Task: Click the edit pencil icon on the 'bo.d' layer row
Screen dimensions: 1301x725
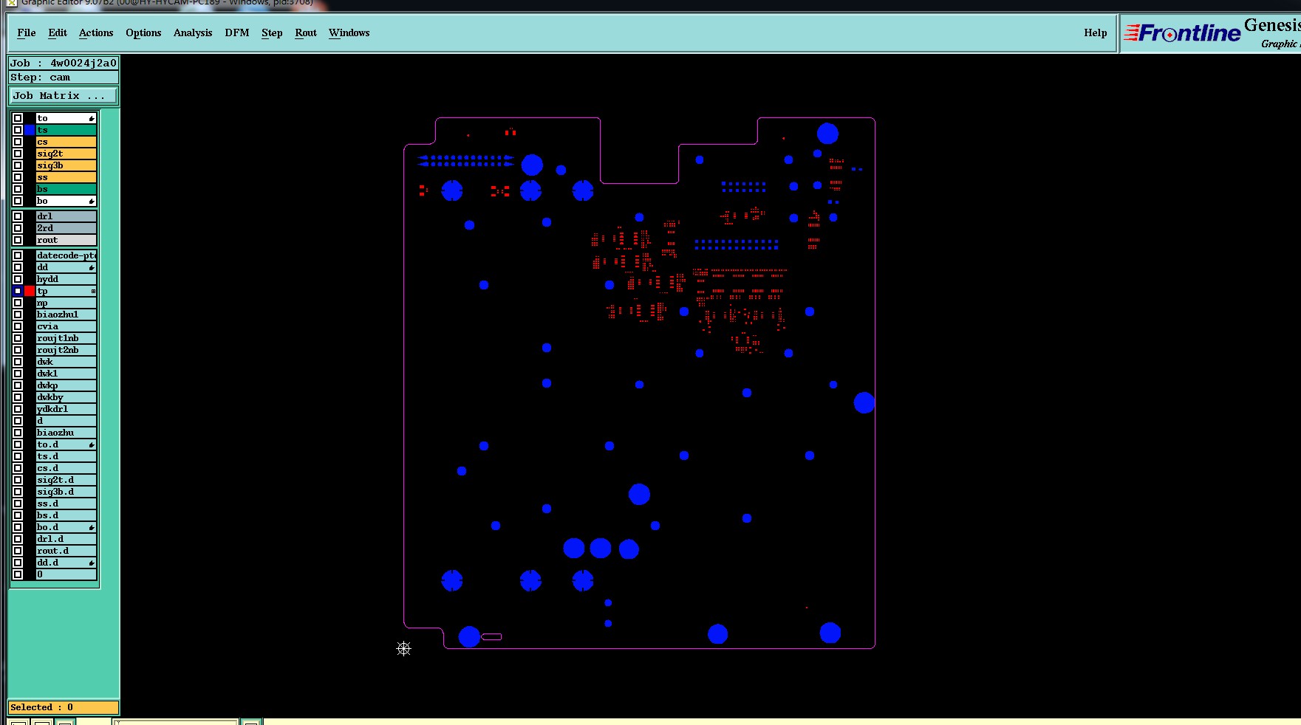Action: coord(92,527)
